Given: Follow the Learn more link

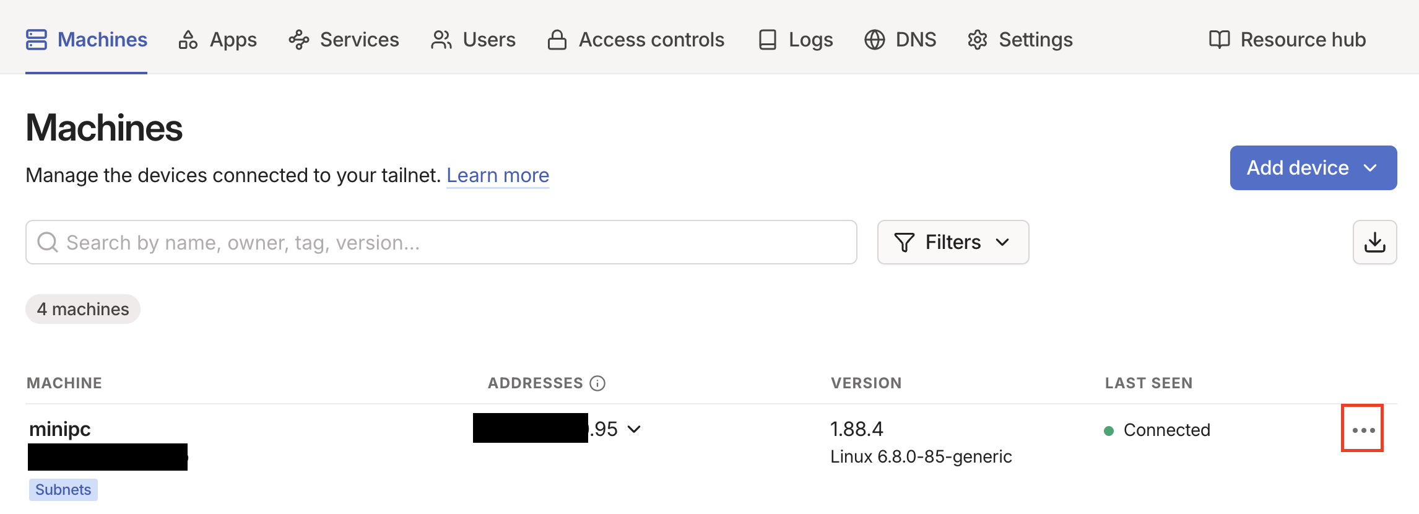Looking at the screenshot, I should pos(498,175).
